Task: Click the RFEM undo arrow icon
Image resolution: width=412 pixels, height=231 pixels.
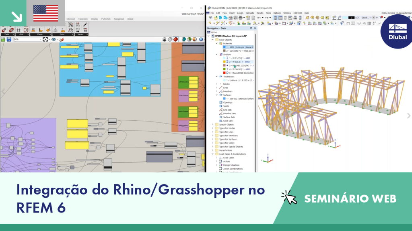Action: (x=259, y=18)
